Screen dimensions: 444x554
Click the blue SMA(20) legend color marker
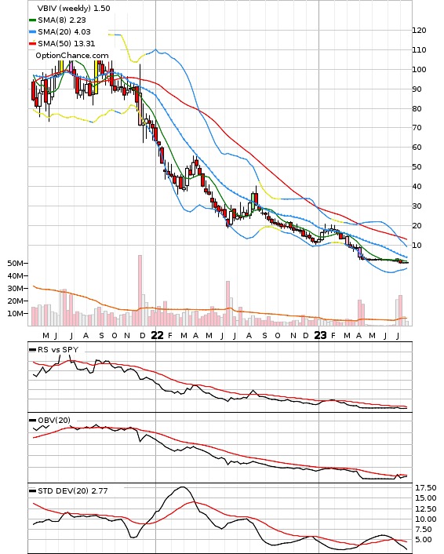[32, 32]
